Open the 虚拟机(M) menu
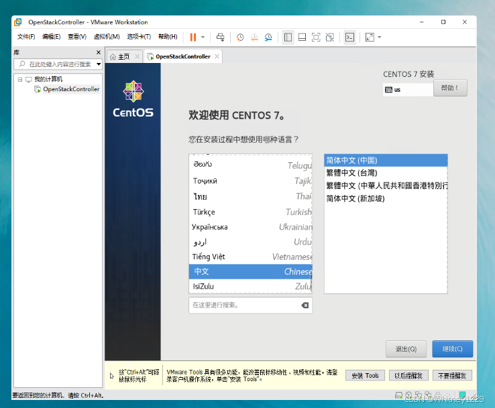 107,37
